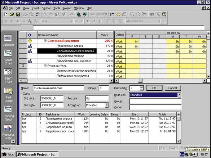Screen dimensions: 211x158
Task: Click overallocation warning icon in row 1
Action: tap(30, 41)
